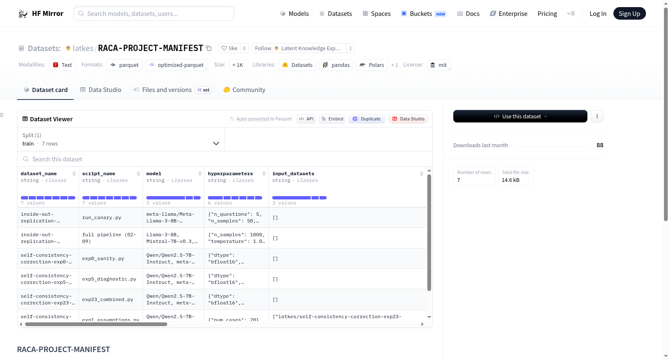The image size is (669, 360).
Task: Click the Search models, datasets, users field
Action: coord(154,13)
